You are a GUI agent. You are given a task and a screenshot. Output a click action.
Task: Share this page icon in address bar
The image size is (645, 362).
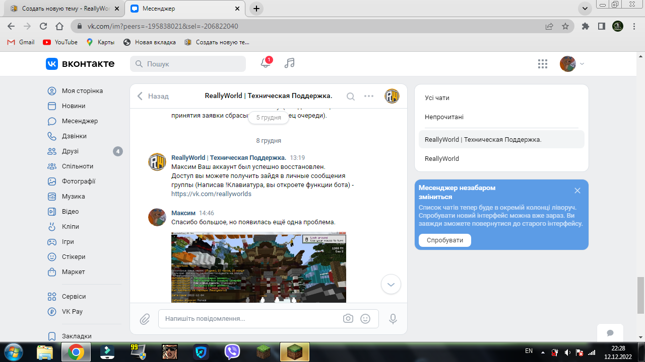pos(549,26)
